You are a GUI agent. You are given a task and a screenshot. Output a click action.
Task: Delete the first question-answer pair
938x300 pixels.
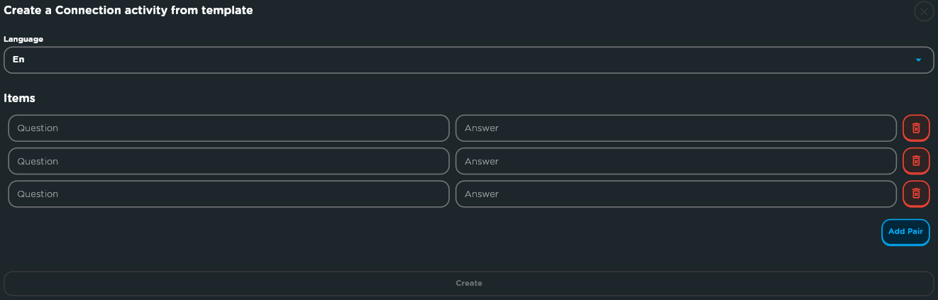[x=916, y=128]
